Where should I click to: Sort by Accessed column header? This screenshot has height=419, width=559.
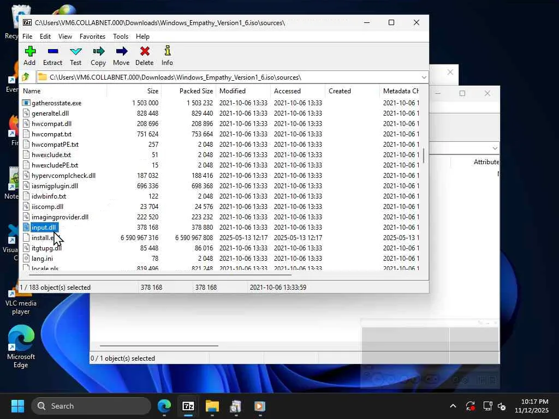tap(298, 91)
